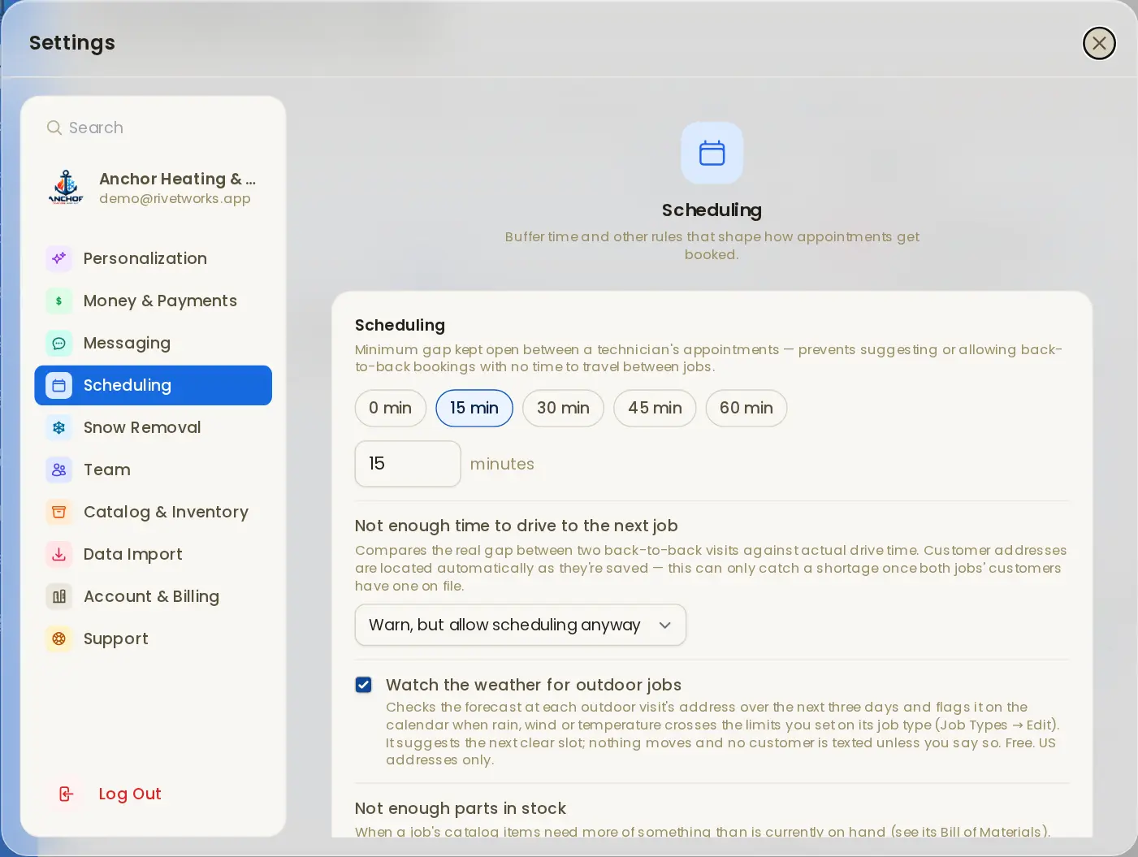Image resolution: width=1138 pixels, height=857 pixels.
Task: Switch to Snow Removal settings
Action: point(154,427)
